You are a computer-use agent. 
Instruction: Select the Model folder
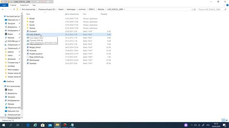pos(32,18)
